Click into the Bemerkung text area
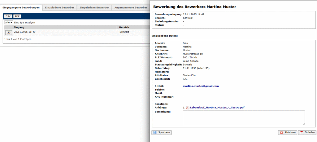 [244, 118]
